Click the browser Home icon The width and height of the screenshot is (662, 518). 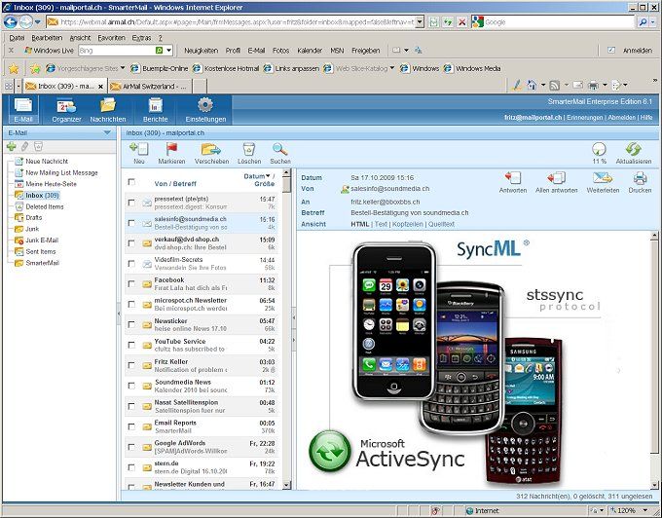[532, 86]
